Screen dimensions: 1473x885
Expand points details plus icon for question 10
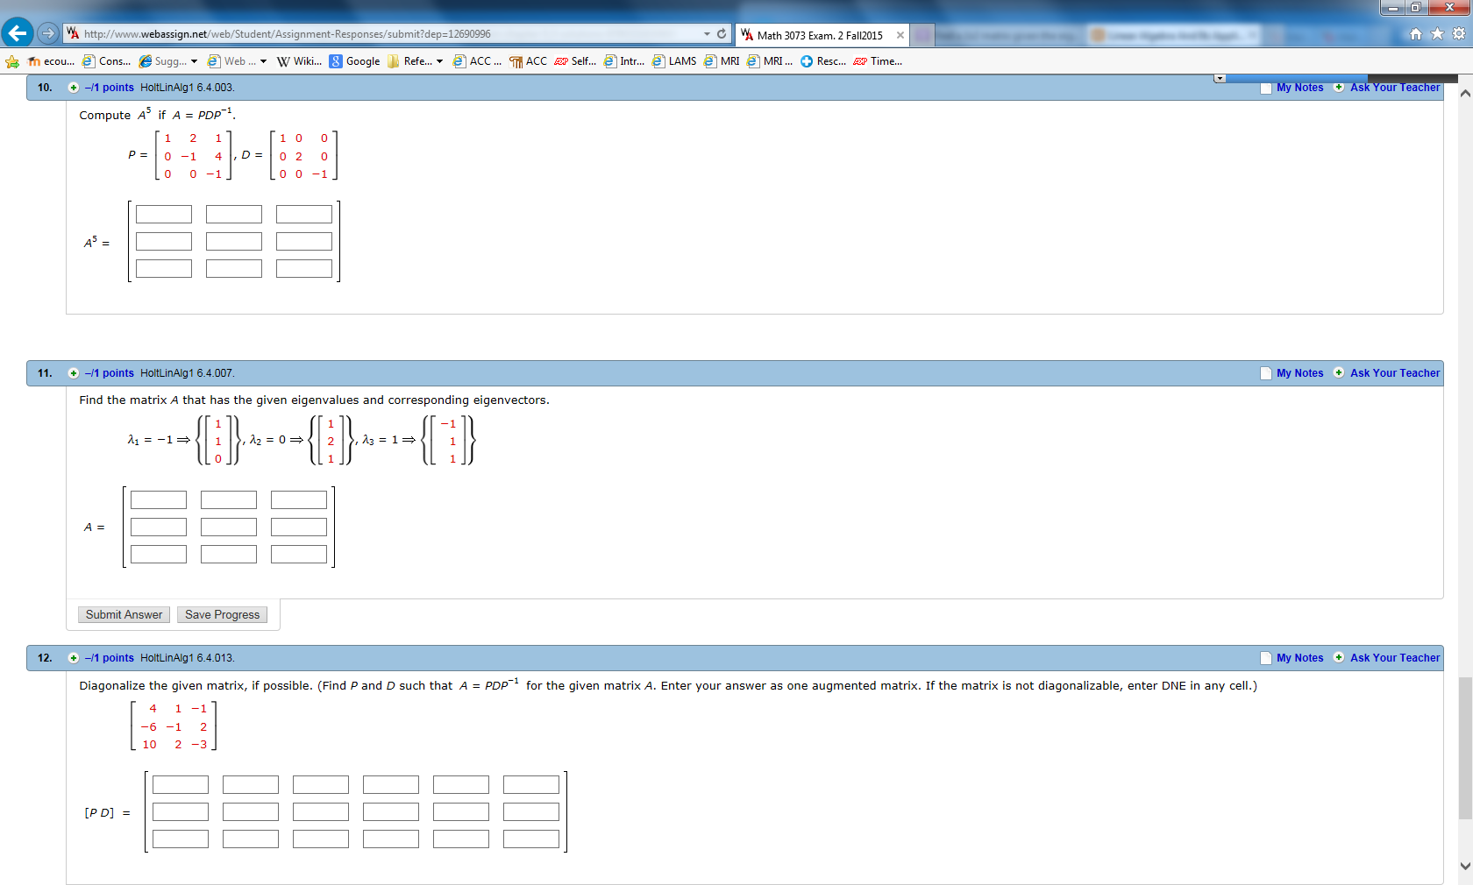point(74,88)
